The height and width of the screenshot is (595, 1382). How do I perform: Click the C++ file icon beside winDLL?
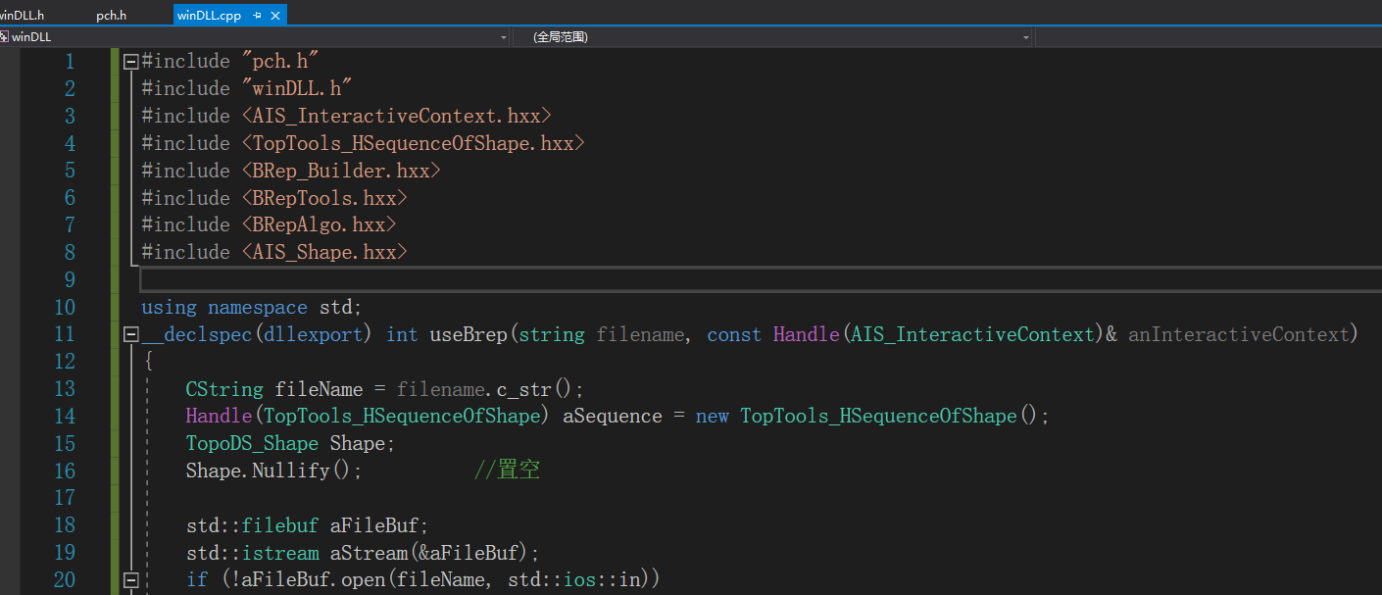tap(7, 36)
